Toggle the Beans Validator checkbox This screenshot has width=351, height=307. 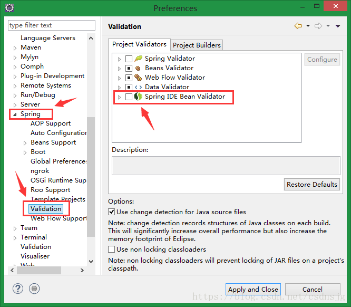click(129, 68)
